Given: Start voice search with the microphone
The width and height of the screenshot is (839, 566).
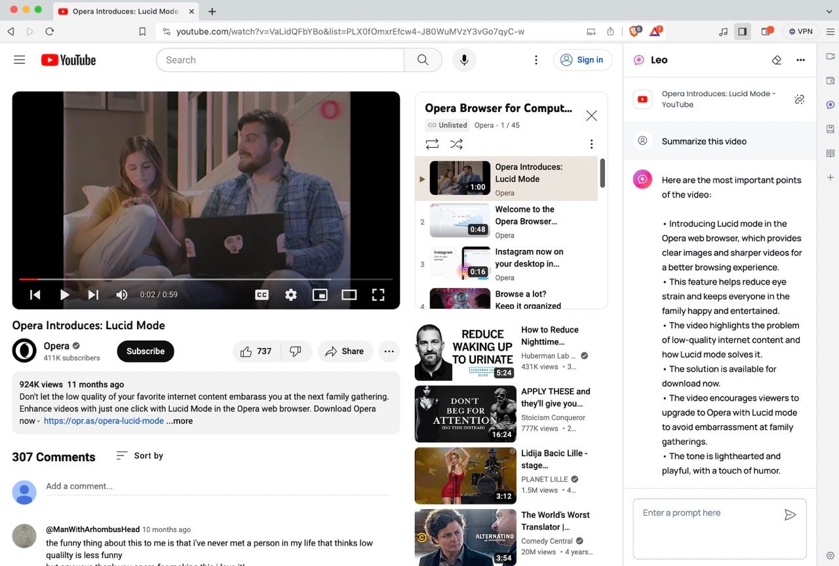Looking at the screenshot, I should [x=464, y=60].
